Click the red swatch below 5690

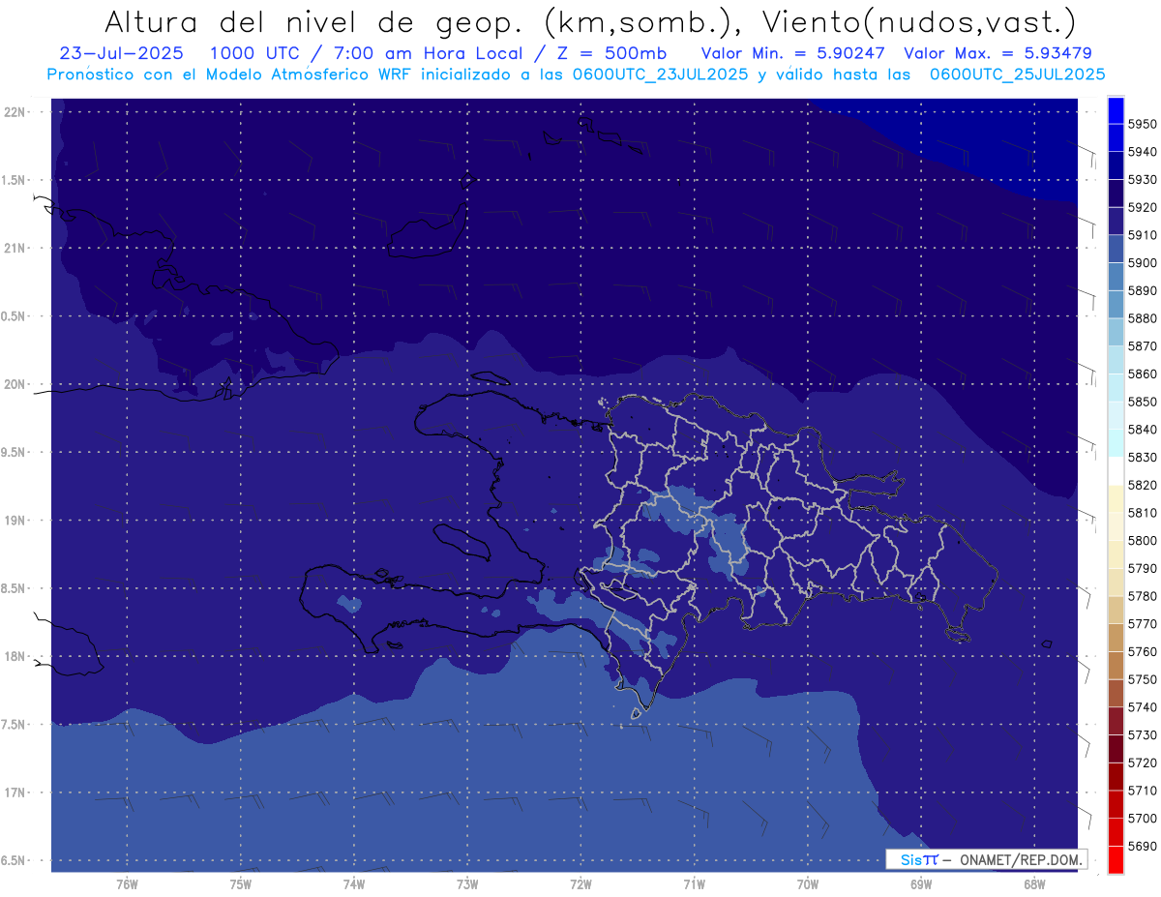point(1116,859)
